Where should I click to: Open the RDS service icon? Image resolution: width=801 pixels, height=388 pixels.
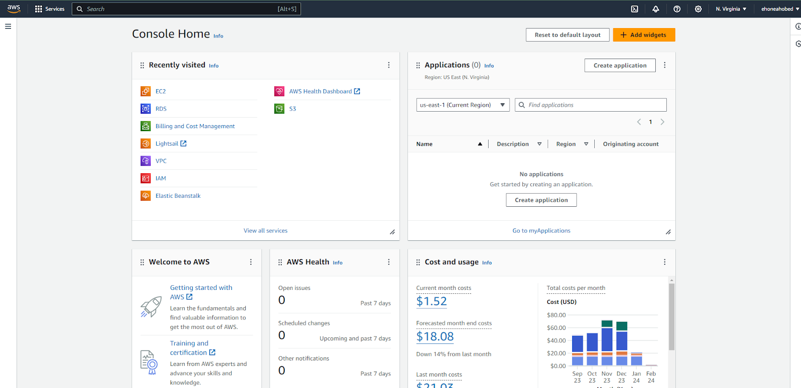146,109
